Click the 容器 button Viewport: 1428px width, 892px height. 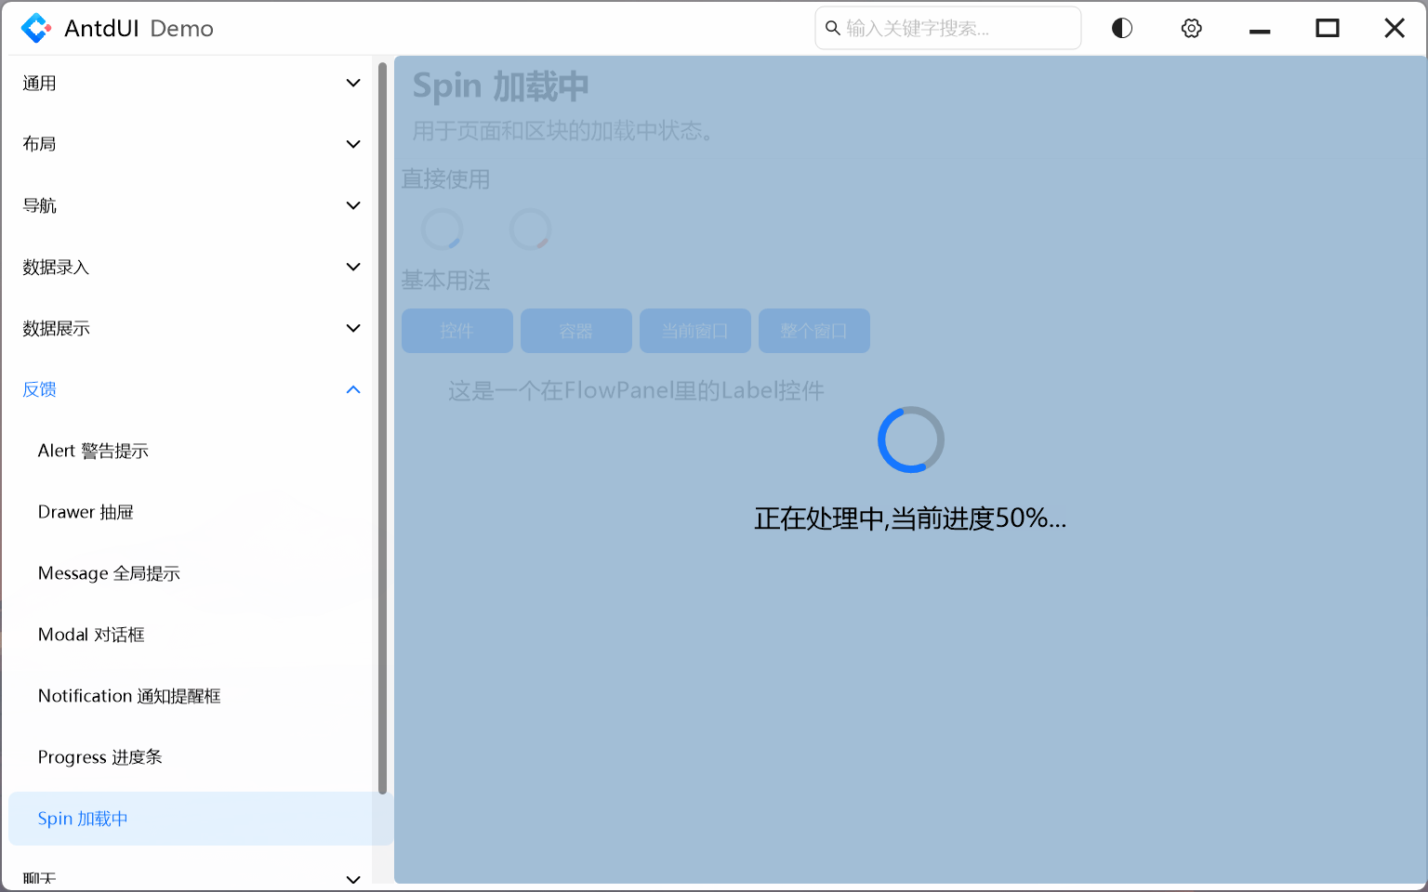click(x=575, y=331)
